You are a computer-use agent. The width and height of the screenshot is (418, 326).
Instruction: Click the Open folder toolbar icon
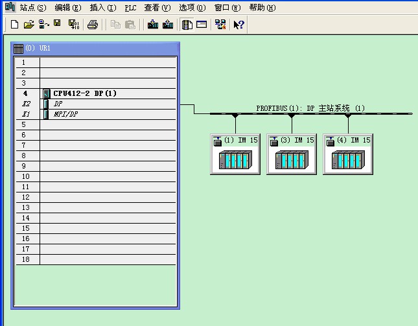click(29, 25)
